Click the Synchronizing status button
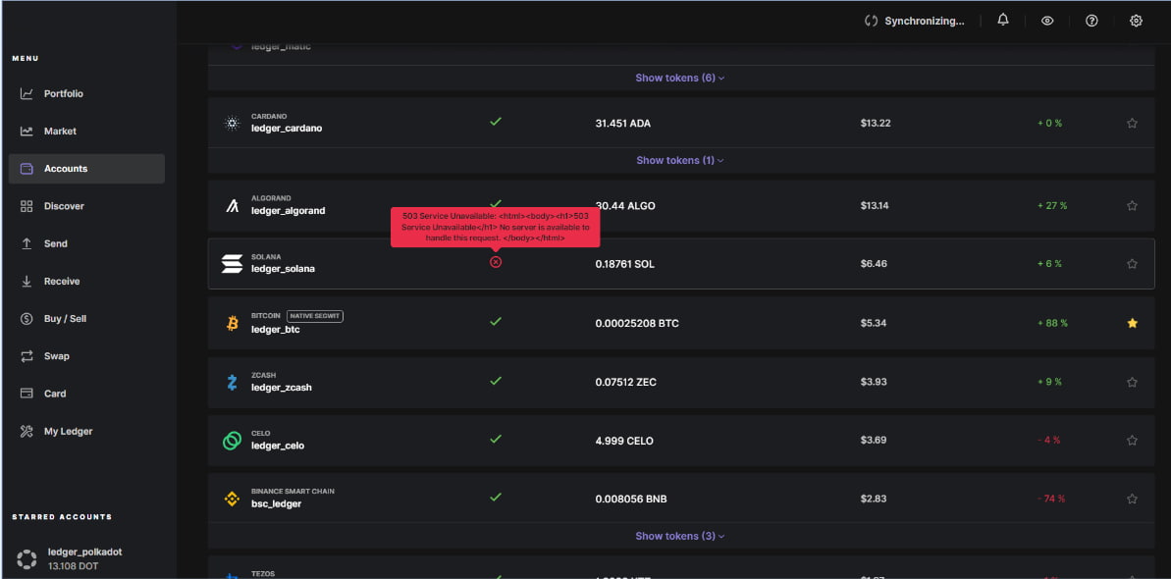The height and width of the screenshot is (579, 1171). pyautogui.click(x=914, y=21)
